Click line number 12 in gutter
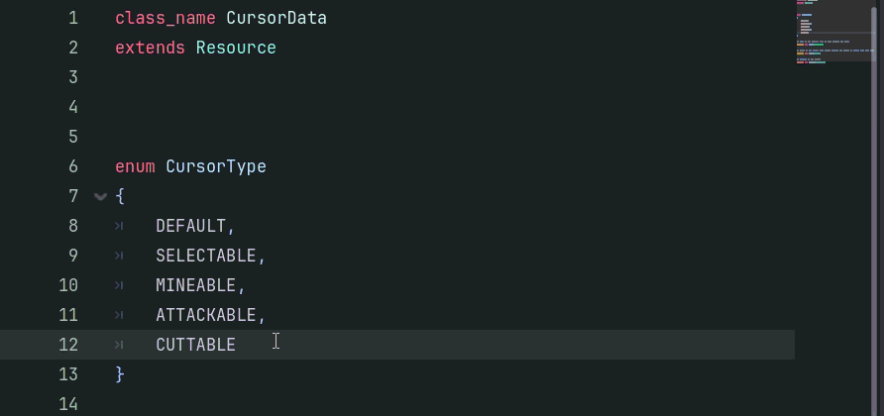The height and width of the screenshot is (416, 884). coord(68,345)
